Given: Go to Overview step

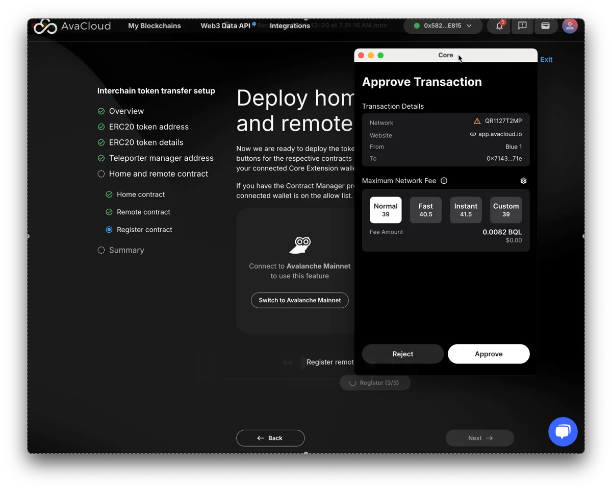Looking at the screenshot, I should [126, 111].
